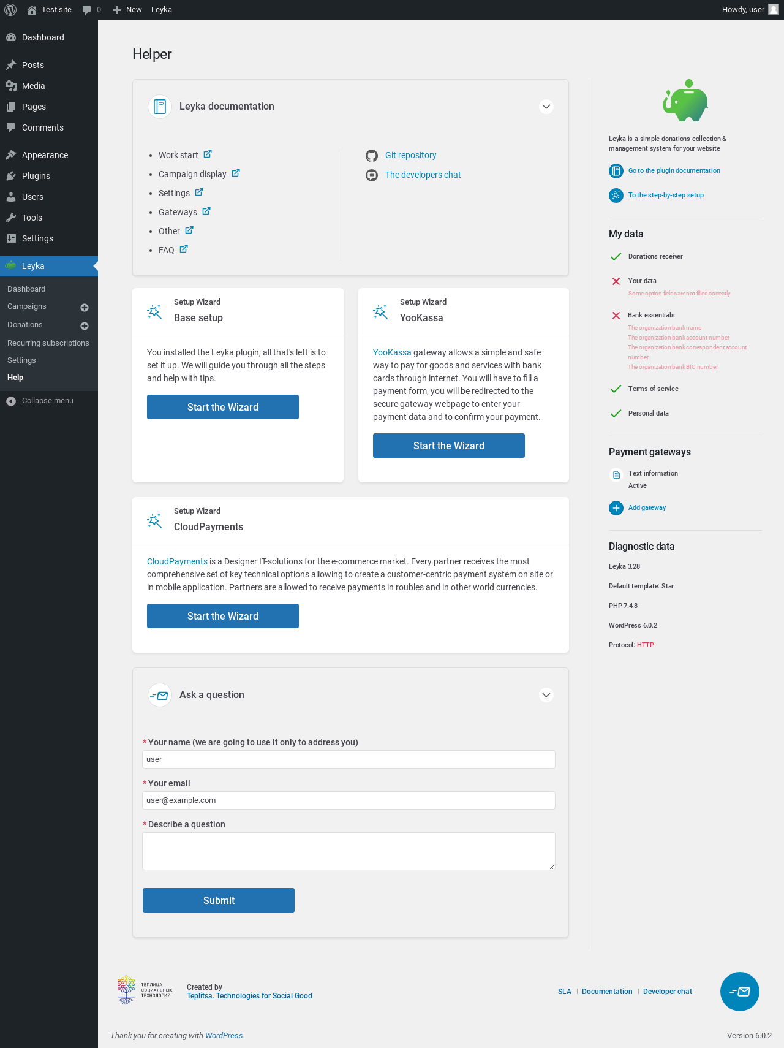Viewport: 784px width, 1048px height.
Task: Click the floating blue envelope feedback button
Action: 740,992
